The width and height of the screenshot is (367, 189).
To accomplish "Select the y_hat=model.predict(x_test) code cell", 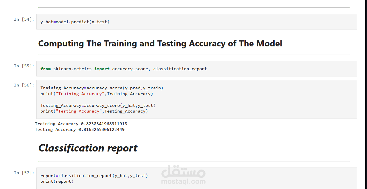I will [x=196, y=22].
